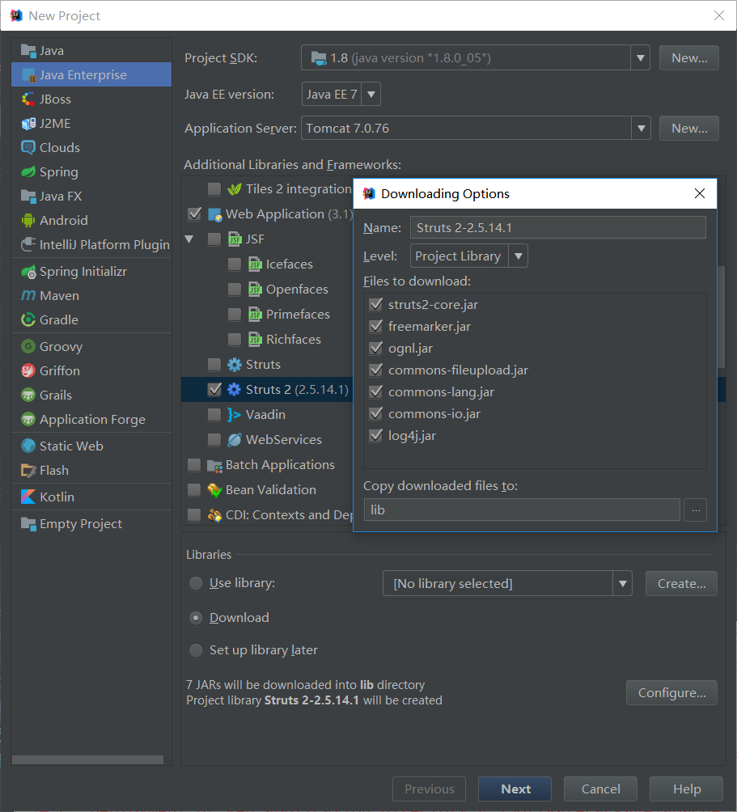
Task: Choose the Application Forge icon
Action: click(x=28, y=420)
